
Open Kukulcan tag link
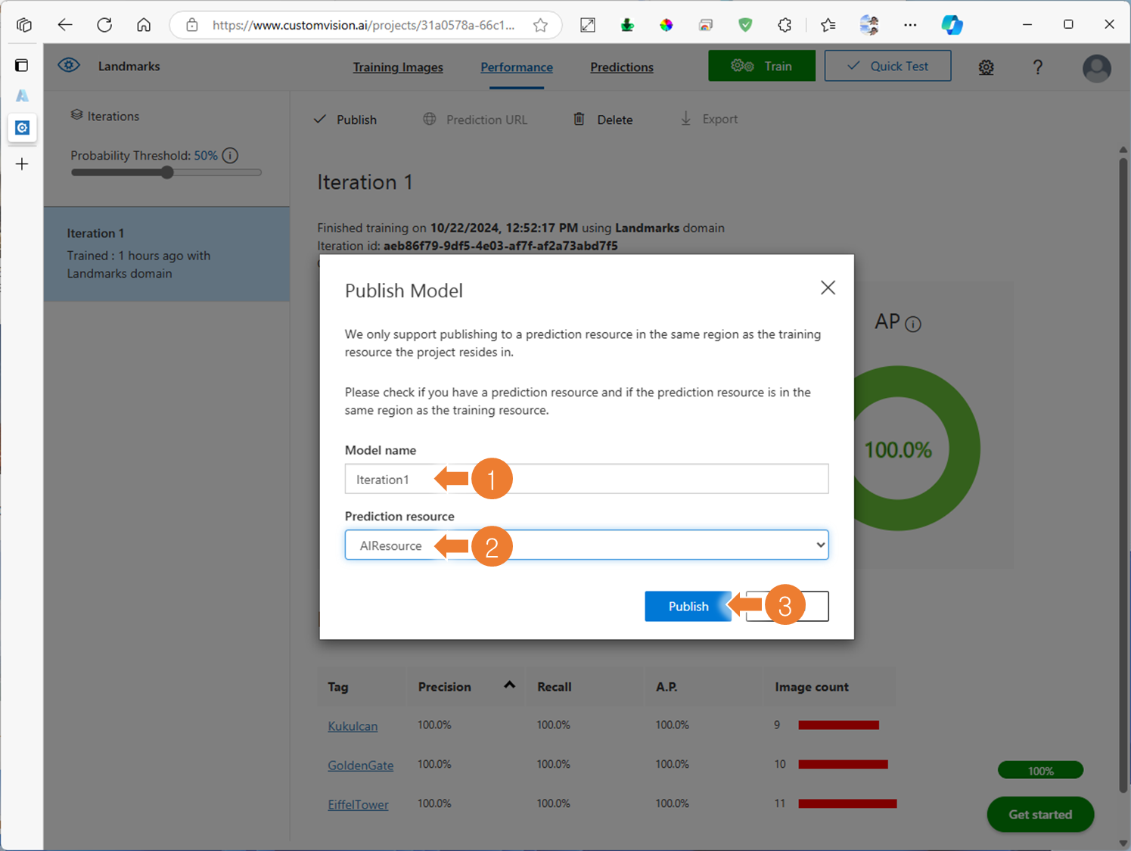coord(353,725)
